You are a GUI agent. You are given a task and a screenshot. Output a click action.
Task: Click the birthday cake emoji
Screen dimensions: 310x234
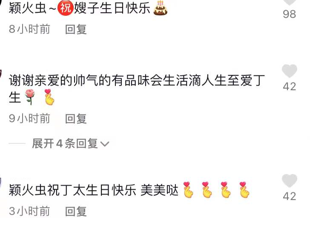click(x=161, y=8)
